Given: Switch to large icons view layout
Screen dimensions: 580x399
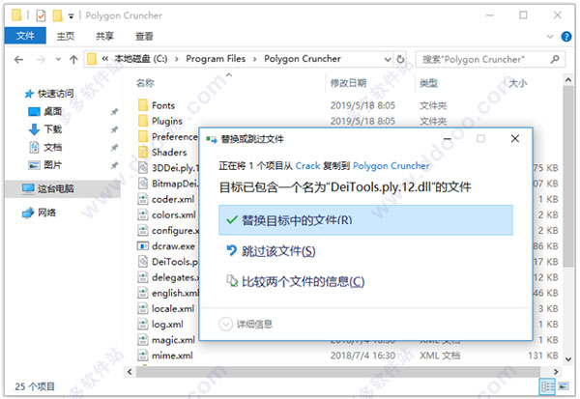Looking at the screenshot, I should 564,386.
